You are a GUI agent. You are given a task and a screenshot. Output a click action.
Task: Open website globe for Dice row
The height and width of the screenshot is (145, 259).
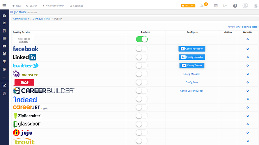pos(248,82)
